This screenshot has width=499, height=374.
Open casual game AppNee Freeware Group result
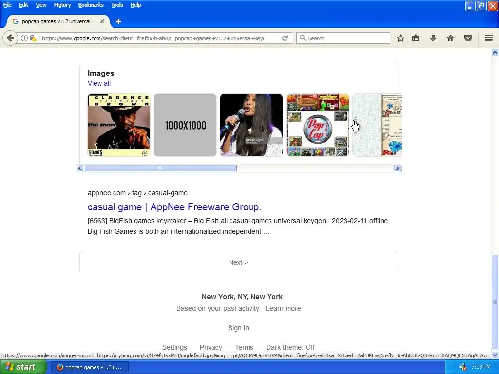174,207
